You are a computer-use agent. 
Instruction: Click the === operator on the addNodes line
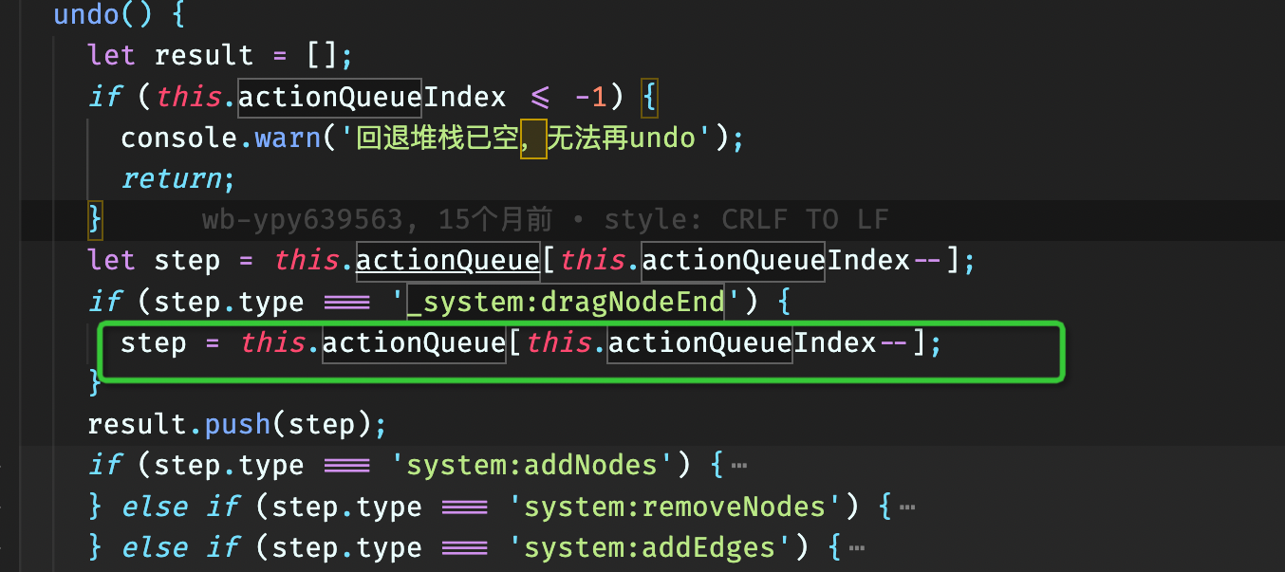347,466
